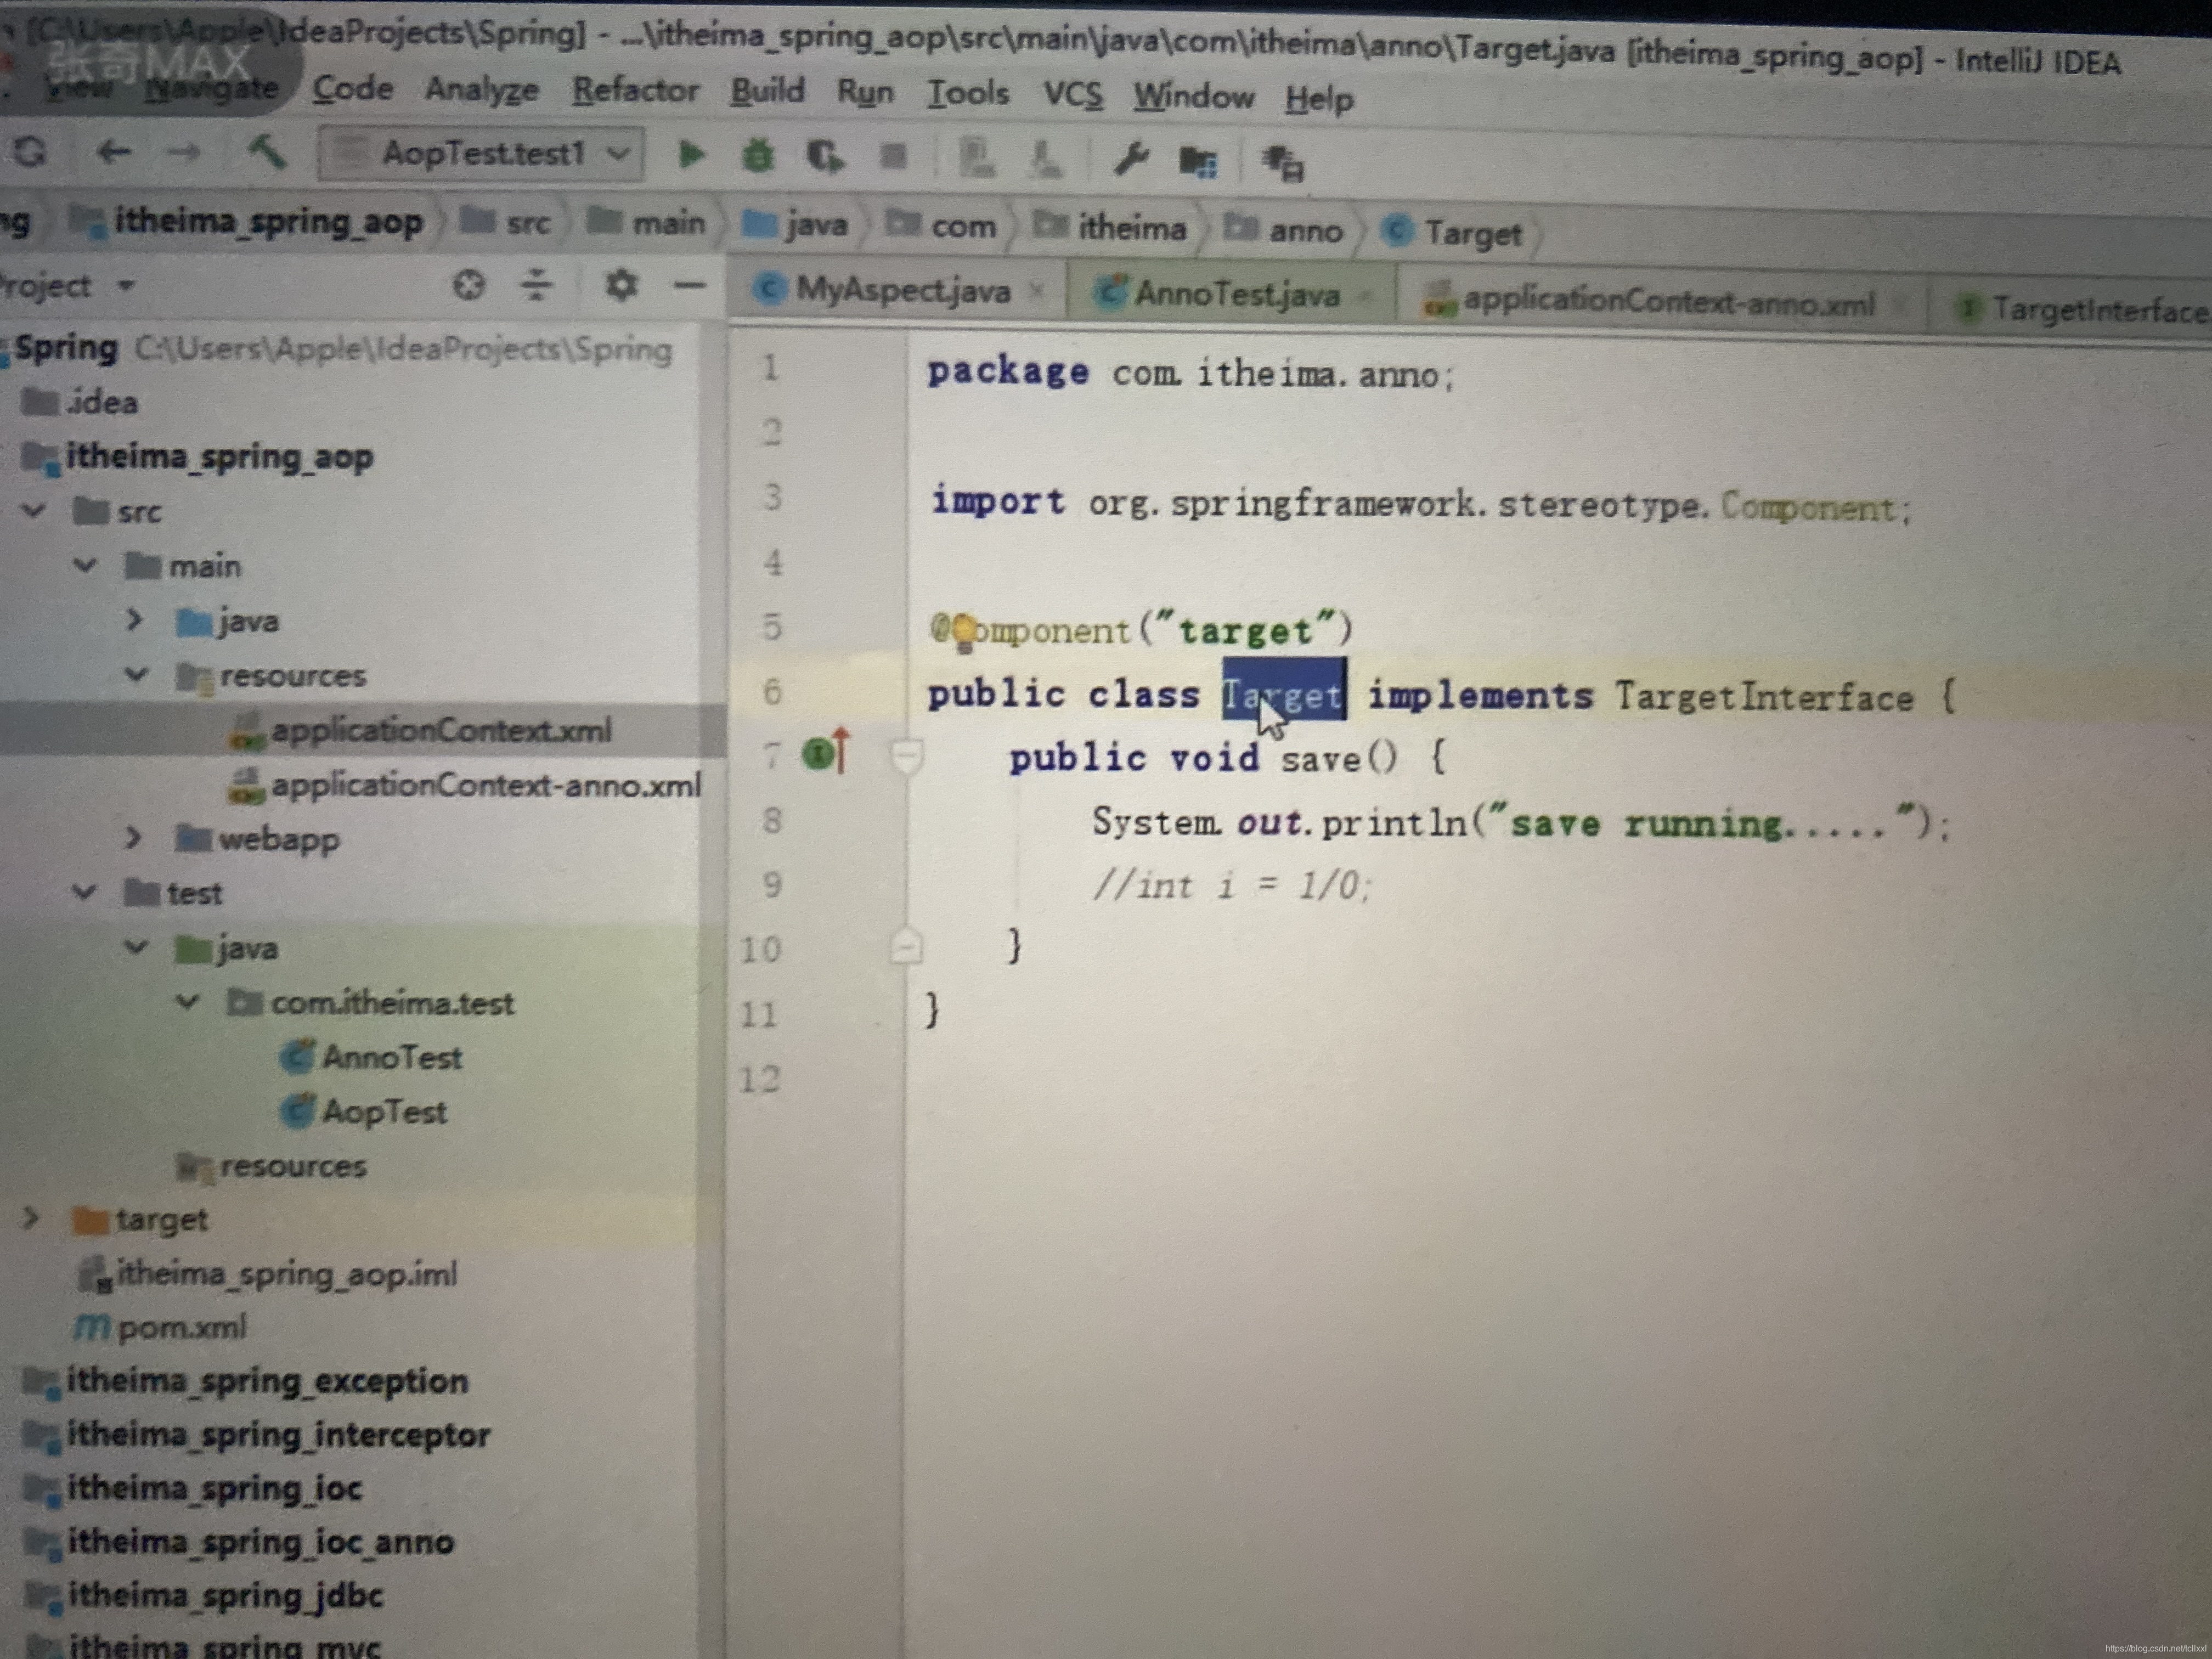Open the Run menu

click(865, 93)
